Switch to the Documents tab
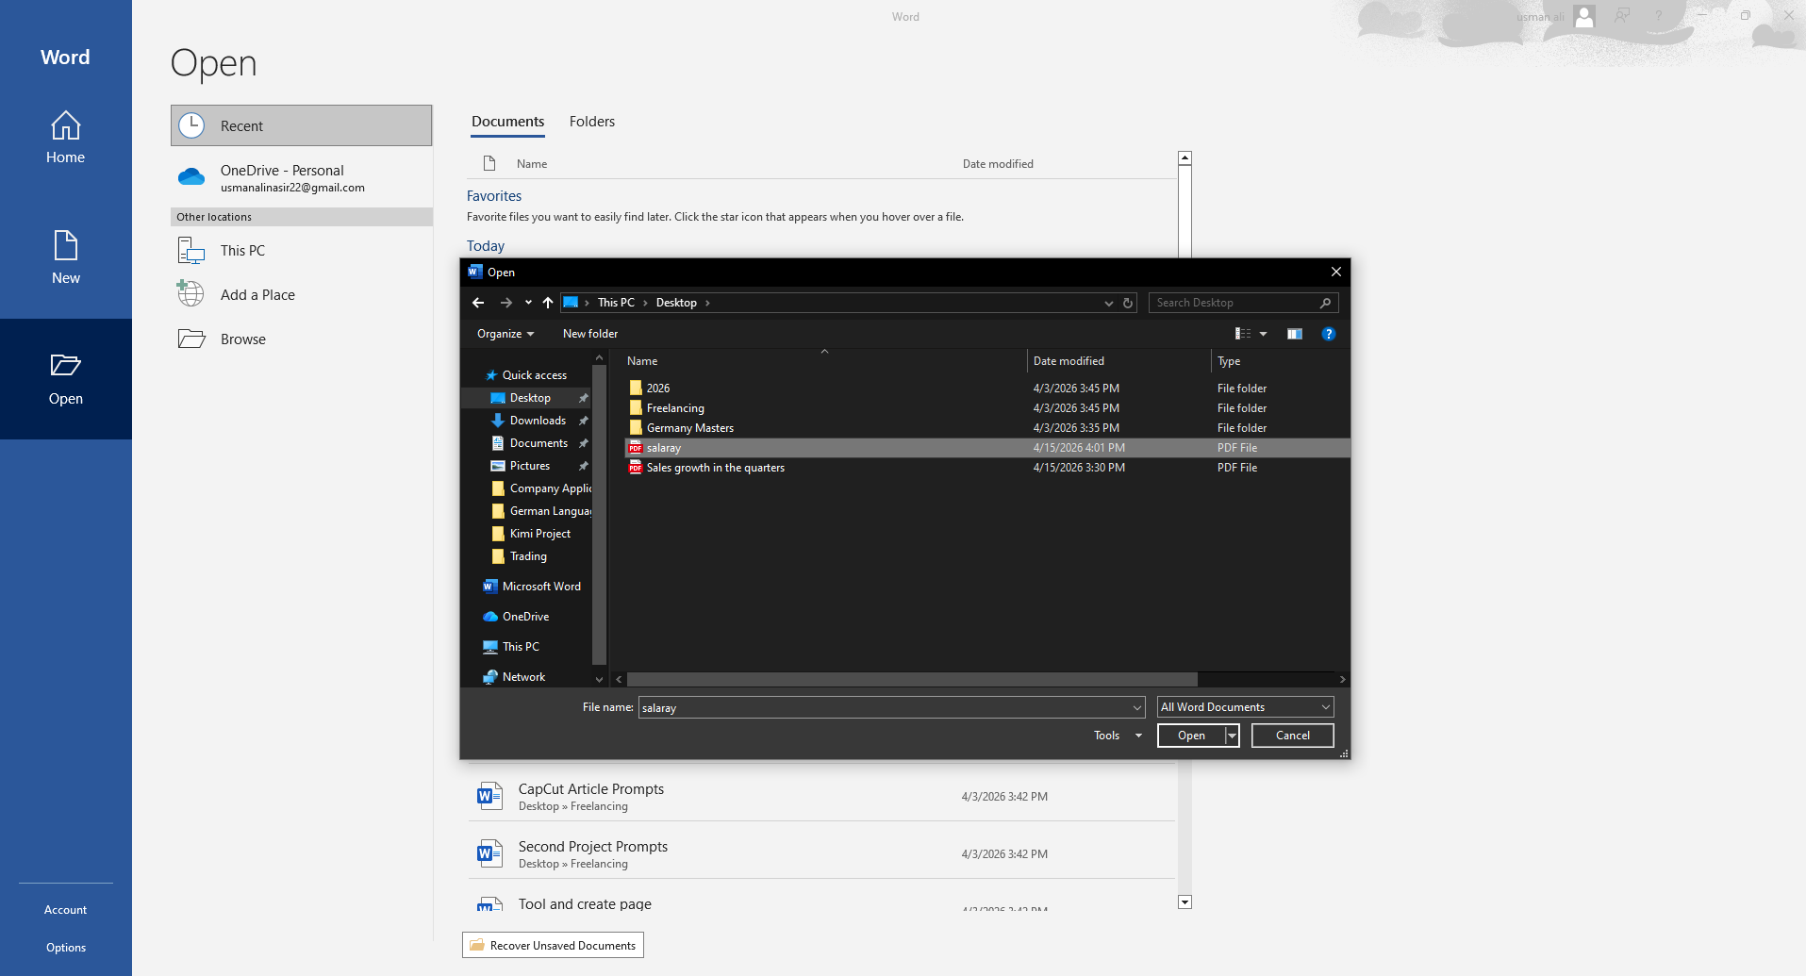This screenshot has height=976, width=1806. tap(507, 122)
